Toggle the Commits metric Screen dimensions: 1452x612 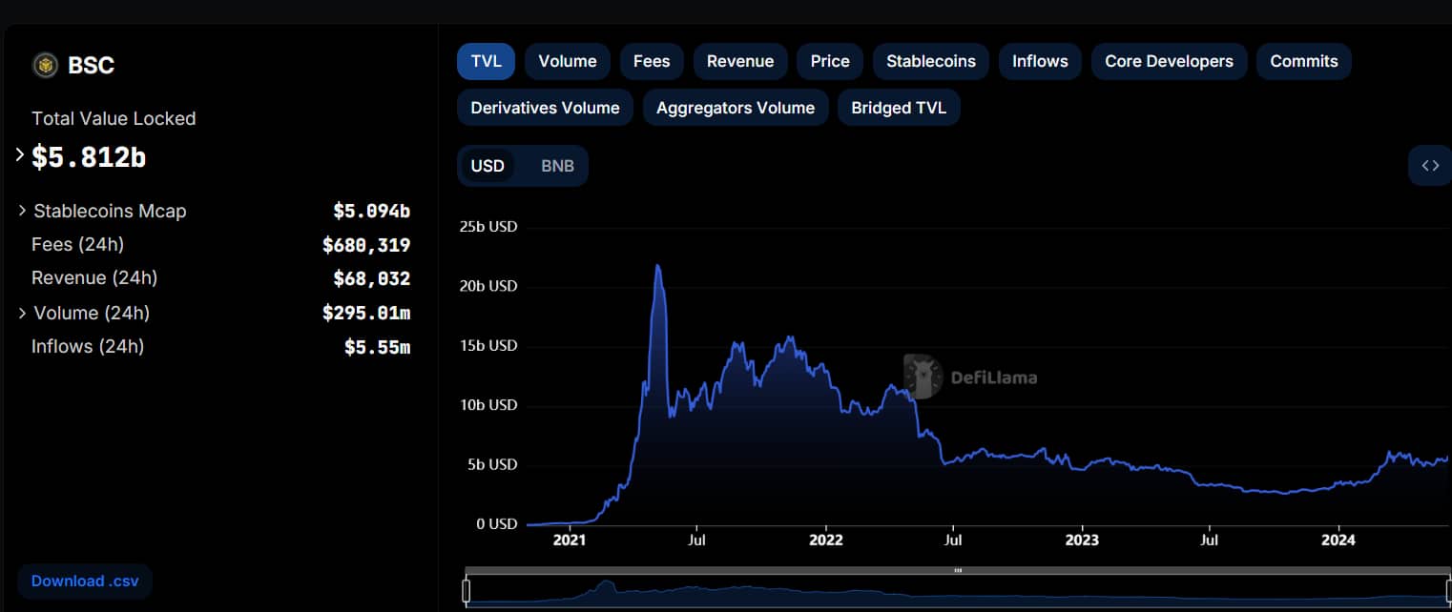[1303, 61]
